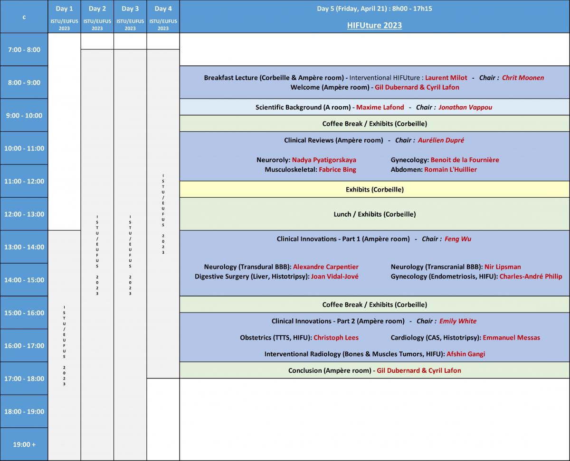Screen dimensions: 570x461
Task: Select the Lunch / Exhibits (Corbeille) block
Action: [374, 214]
